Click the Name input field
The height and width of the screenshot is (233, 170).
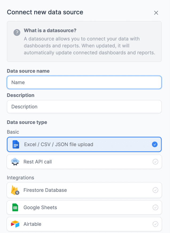pos(84,82)
